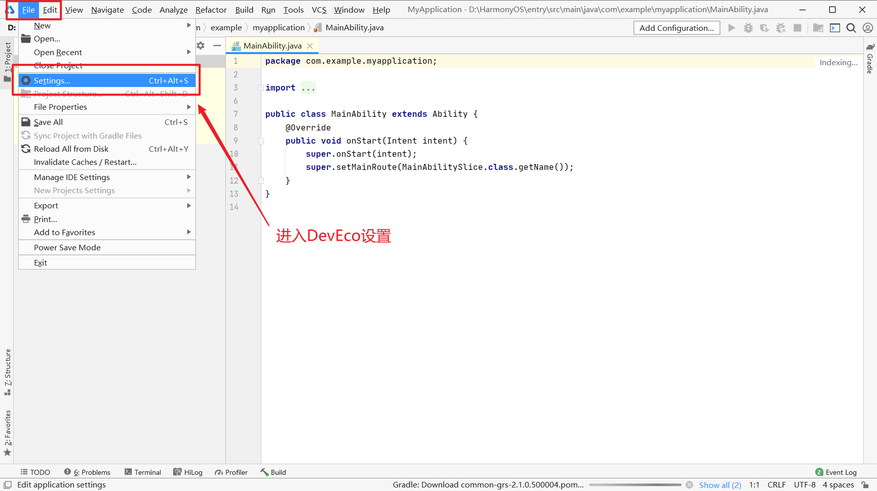Expand Add to Favorites submenu
This screenshot has height=491, width=877.
107,233
